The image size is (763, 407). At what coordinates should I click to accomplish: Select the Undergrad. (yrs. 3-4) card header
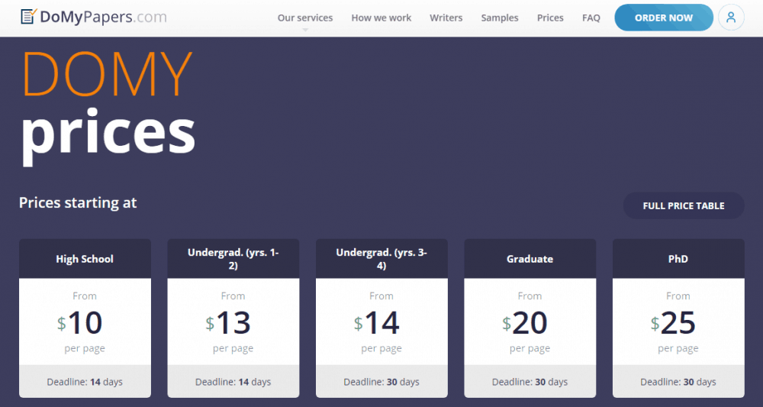click(381, 259)
